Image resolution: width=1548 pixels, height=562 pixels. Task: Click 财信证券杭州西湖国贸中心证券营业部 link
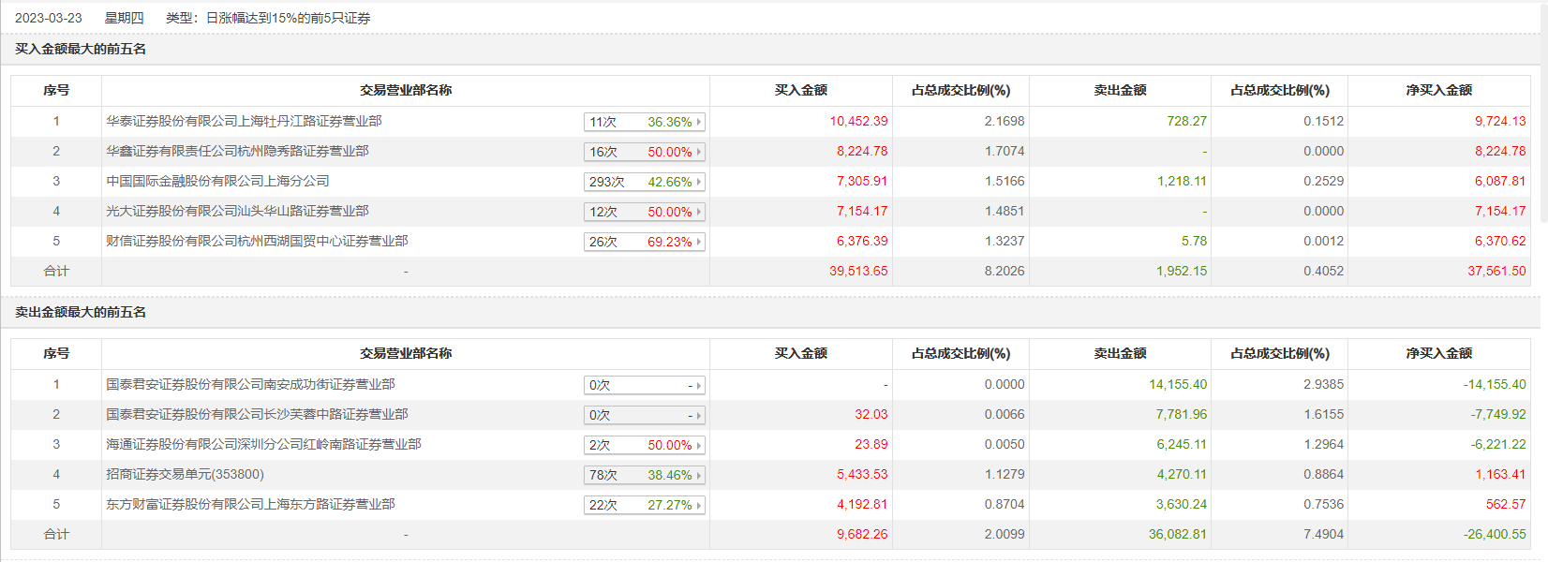coord(257,241)
